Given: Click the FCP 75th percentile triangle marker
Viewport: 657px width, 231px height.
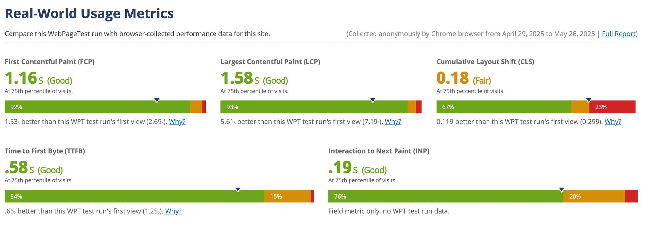Looking at the screenshot, I should (157, 100).
